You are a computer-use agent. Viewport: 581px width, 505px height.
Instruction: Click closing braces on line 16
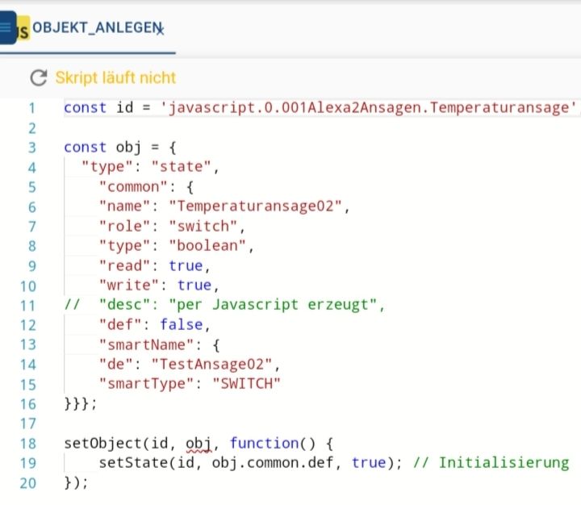click(81, 403)
